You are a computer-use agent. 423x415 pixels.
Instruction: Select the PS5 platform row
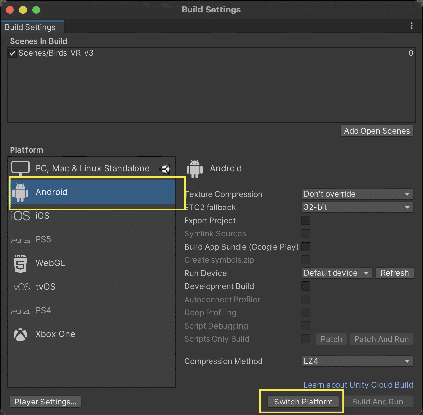[91, 239]
